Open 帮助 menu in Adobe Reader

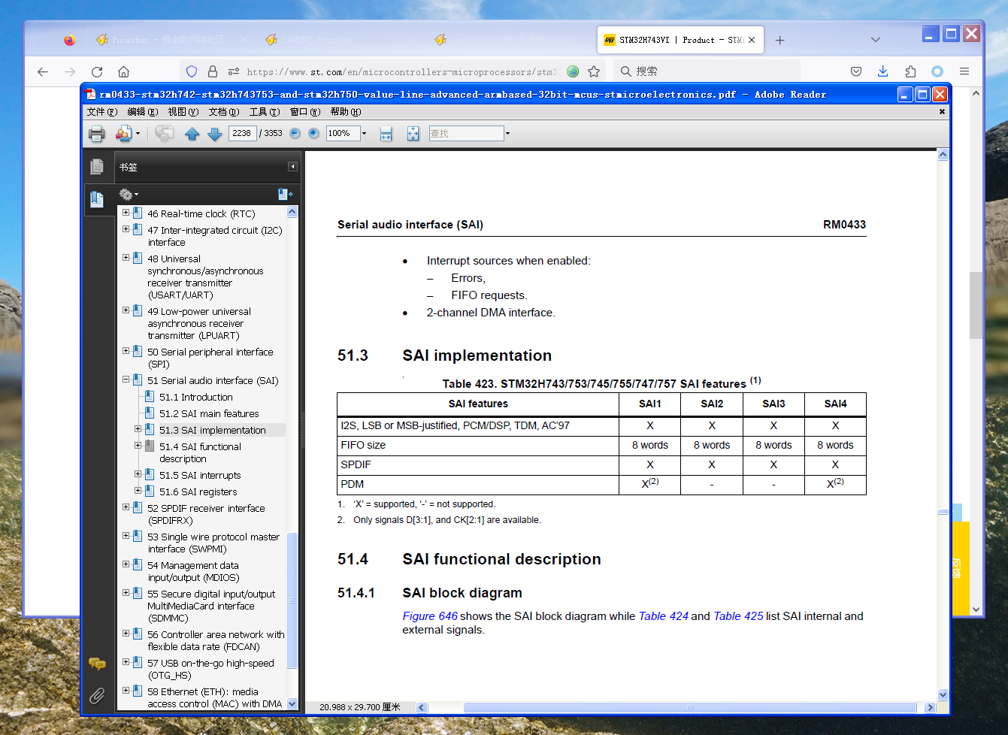pyautogui.click(x=346, y=112)
